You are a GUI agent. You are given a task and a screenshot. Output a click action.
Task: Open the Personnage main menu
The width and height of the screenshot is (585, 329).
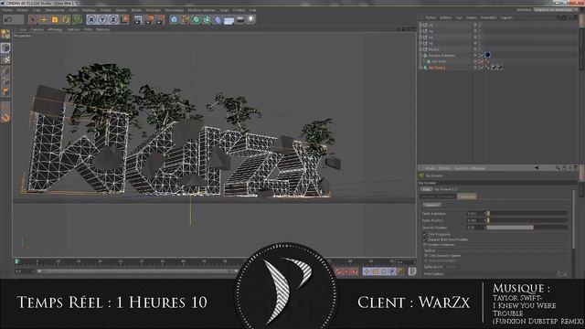click(175, 10)
